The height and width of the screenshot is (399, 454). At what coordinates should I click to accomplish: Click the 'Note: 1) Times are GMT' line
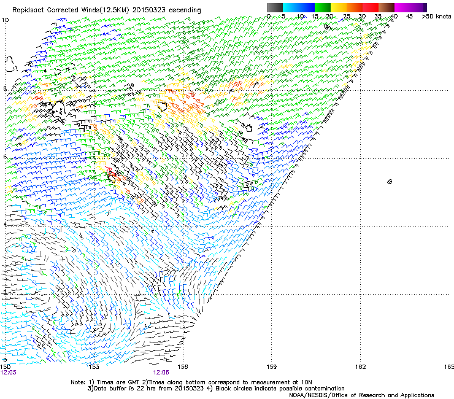click(191, 382)
